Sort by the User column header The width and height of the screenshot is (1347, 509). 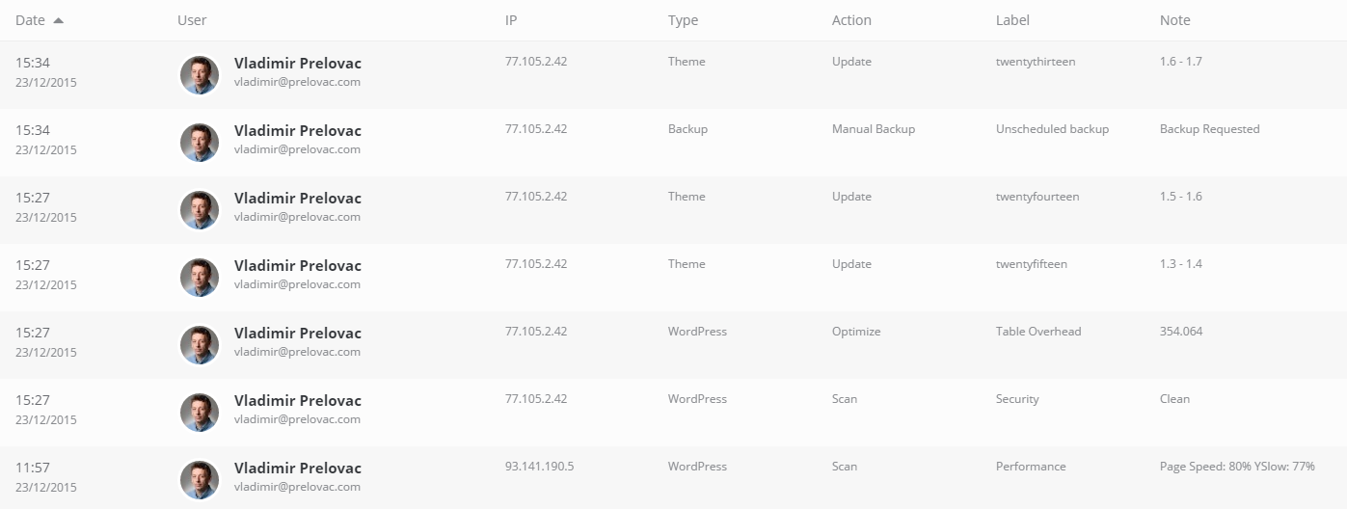click(192, 20)
